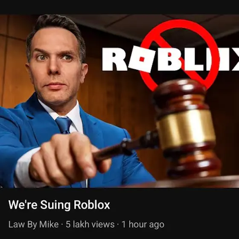Open the Law By Mike channel name
Image resolution: width=239 pixels, height=239 pixels.
(34, 224)
